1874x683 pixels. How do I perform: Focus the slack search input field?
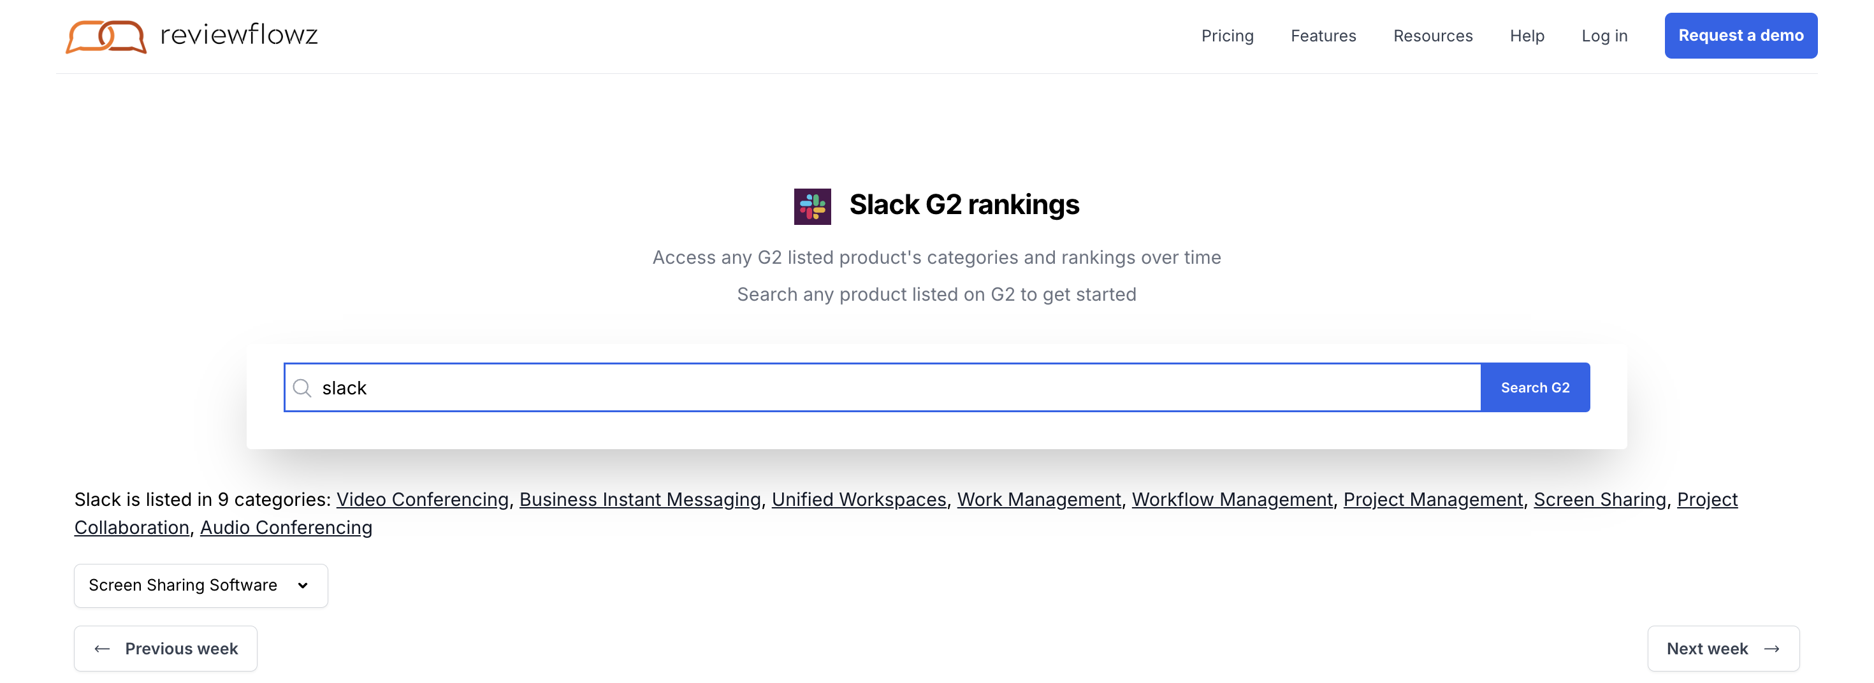tap(882, 387)
